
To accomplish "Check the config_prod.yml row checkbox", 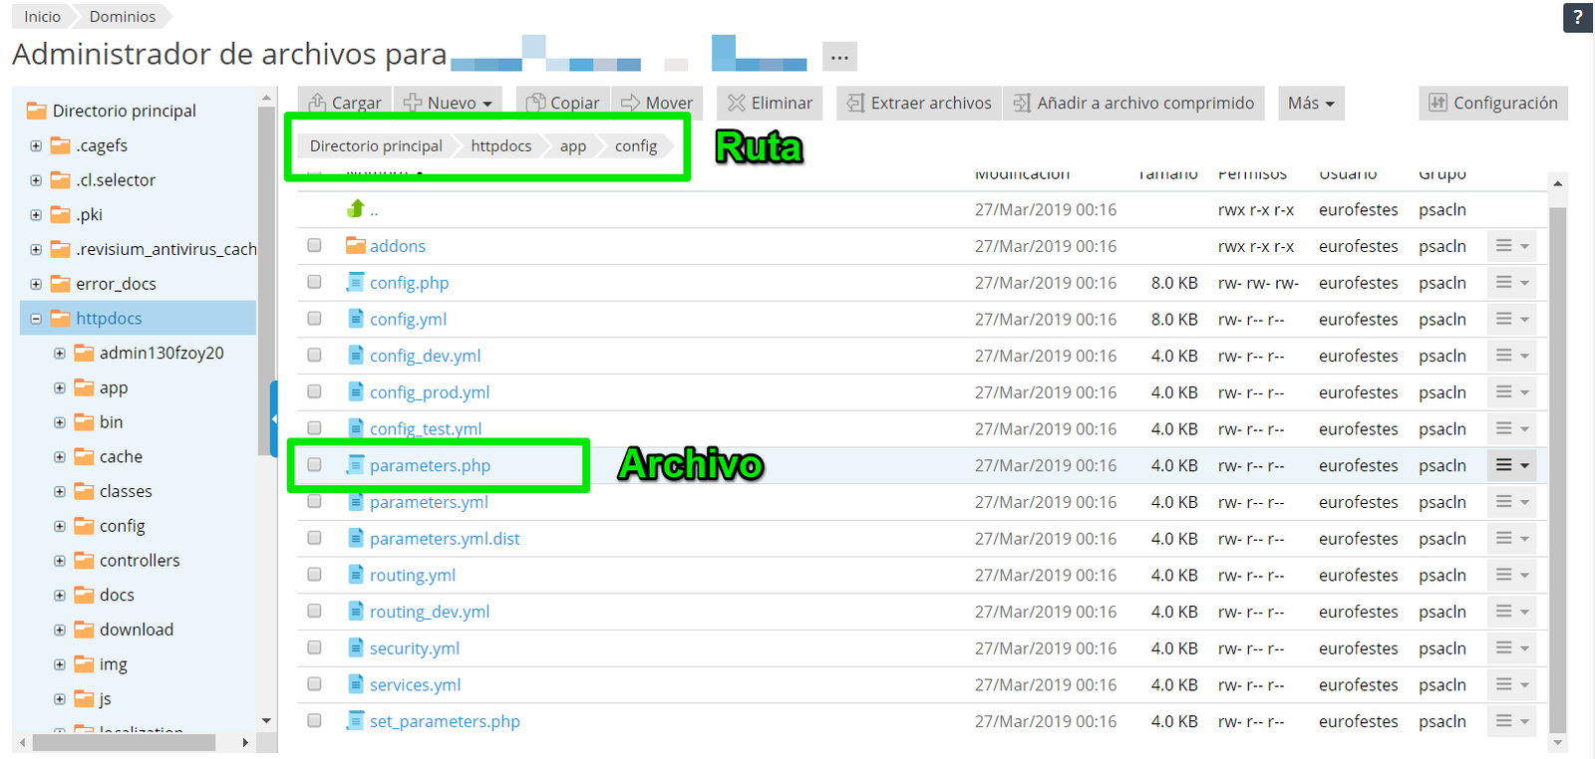I will [x=314, y=391].
